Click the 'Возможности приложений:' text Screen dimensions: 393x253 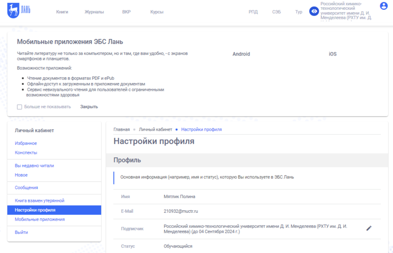[44, 68]
